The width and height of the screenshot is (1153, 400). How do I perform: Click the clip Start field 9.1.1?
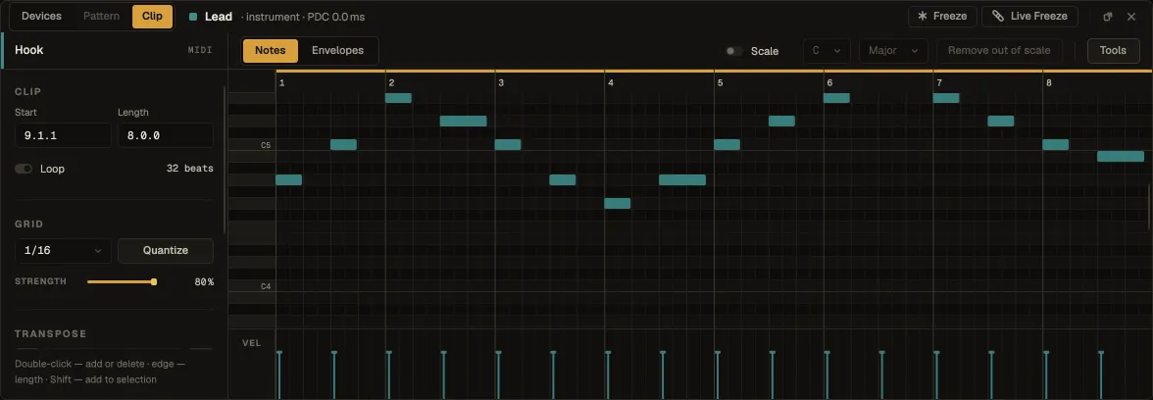point(63,135)
